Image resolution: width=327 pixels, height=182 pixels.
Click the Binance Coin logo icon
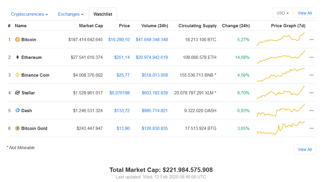coord(17,75)
